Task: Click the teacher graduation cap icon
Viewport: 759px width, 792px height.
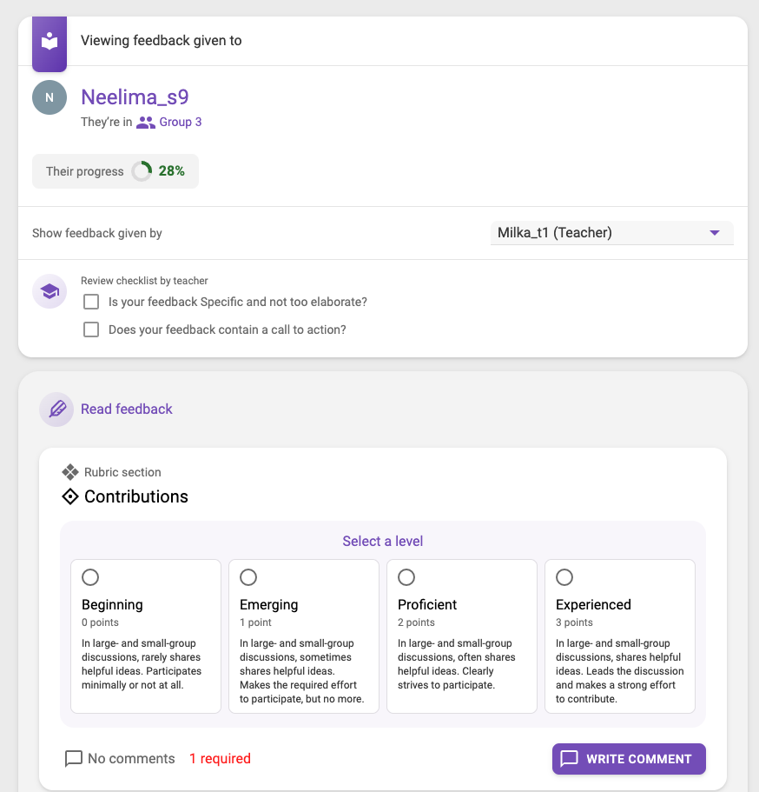Action: (49, 291)
